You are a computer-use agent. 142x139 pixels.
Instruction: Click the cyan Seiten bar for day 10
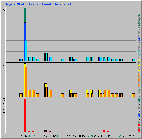tap(47, 57)
